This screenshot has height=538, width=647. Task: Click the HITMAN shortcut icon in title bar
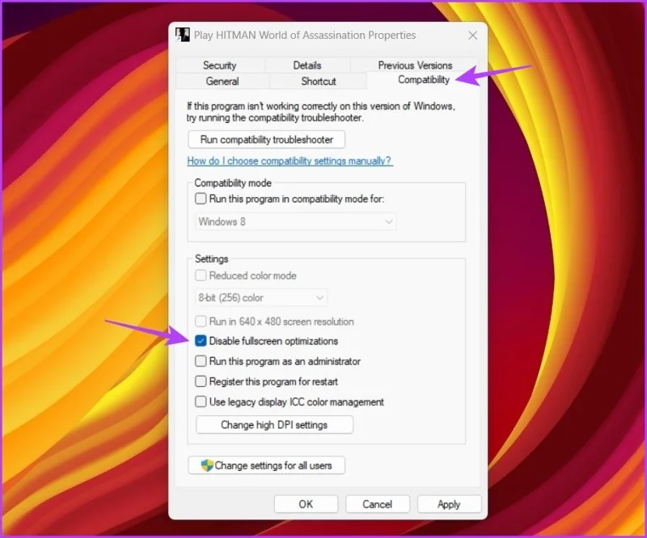(183, 35)
